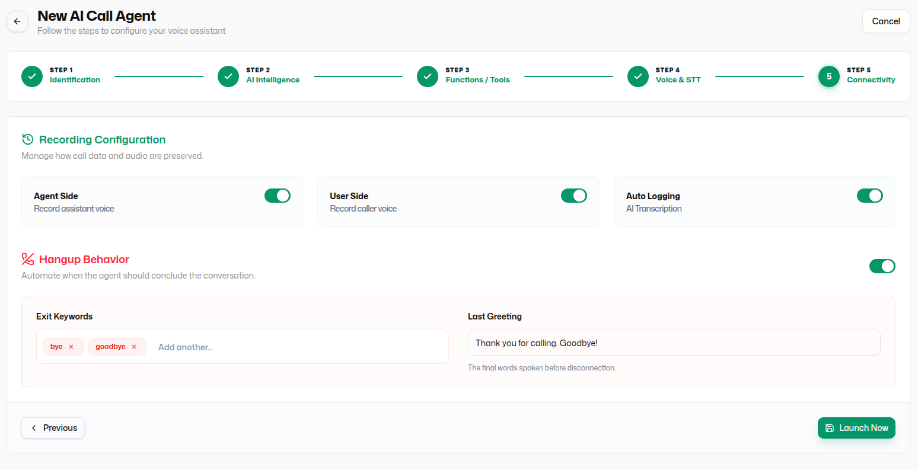Click Step 4 Voice & STT checkmark circle

[638, 76]
